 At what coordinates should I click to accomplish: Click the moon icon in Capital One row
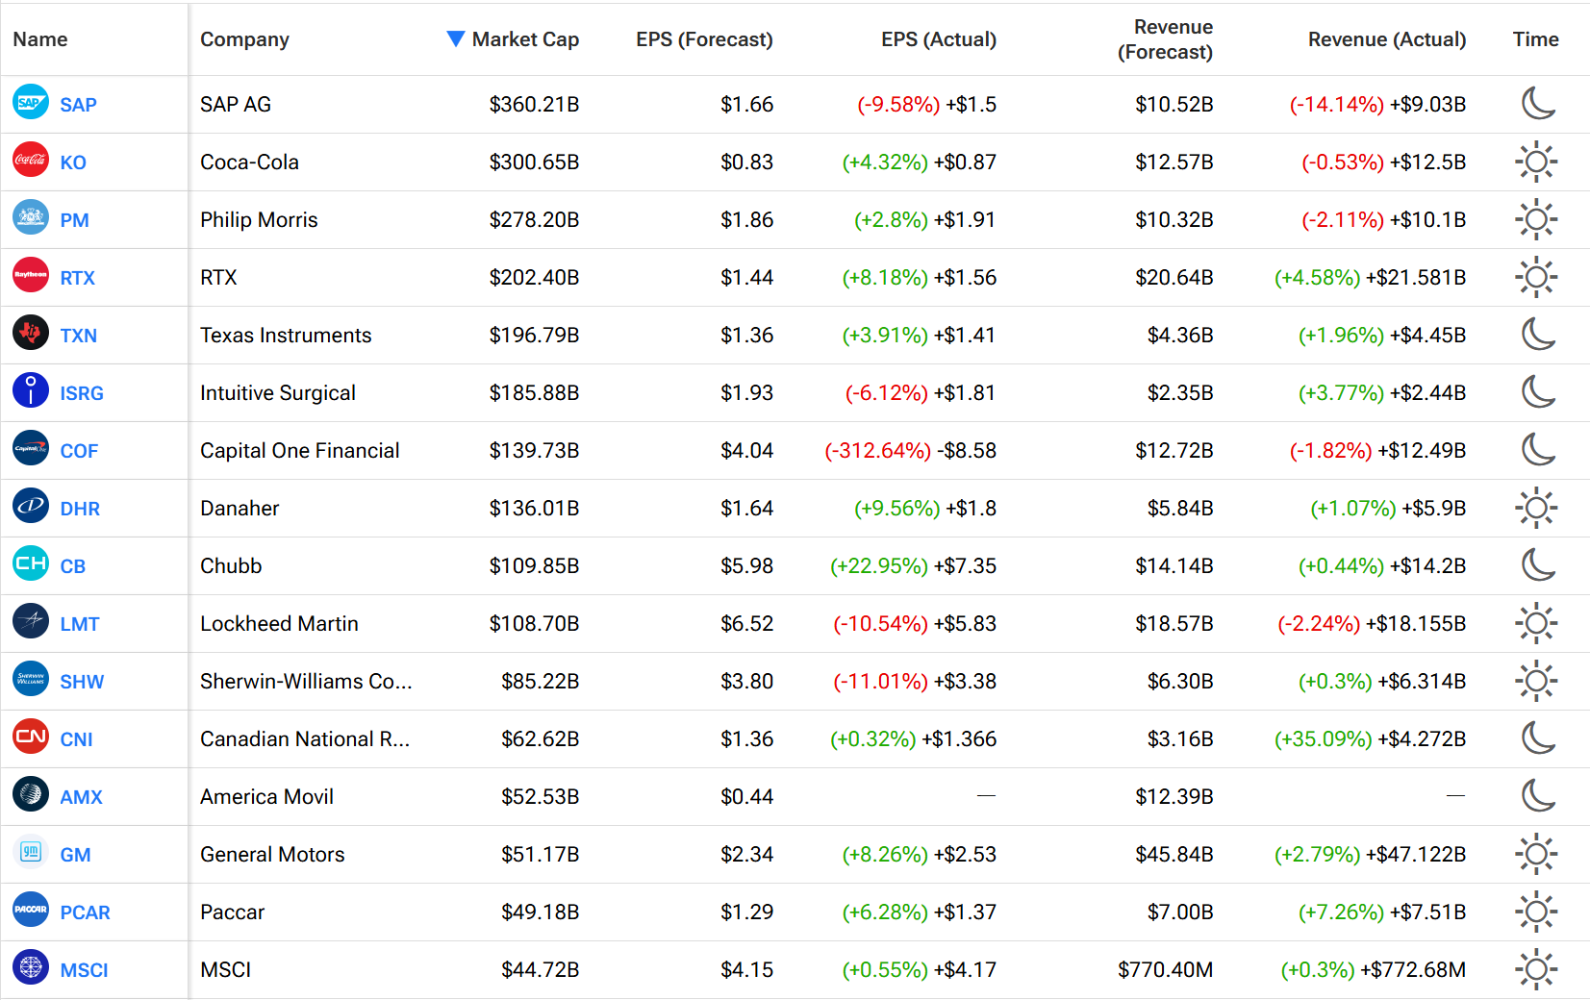click(1537, 449)
